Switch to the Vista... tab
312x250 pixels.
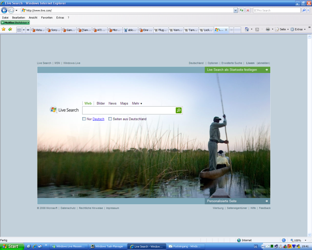(x=38, y=30)
